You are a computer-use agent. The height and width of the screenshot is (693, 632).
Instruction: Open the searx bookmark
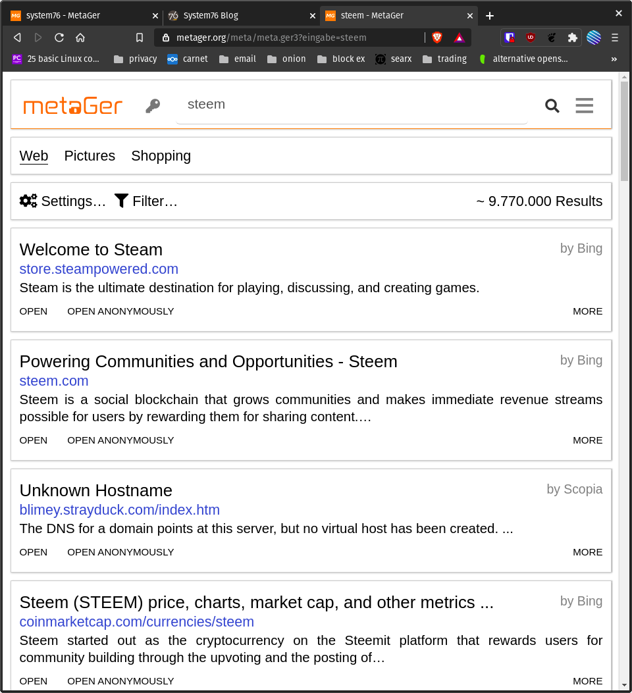tap(393, 59)
